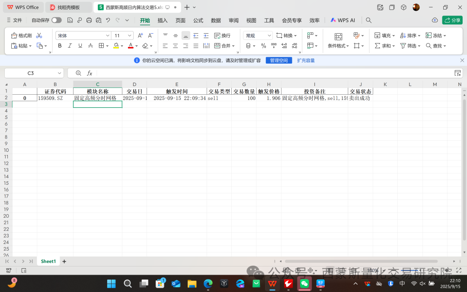Open fill color dropdown arrow
Viewport: 467px width, 292px height.
122,46
